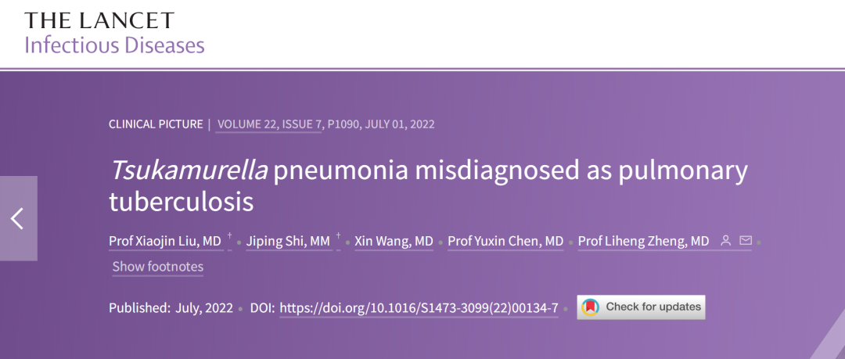Open the Volume 22, Issue 7 link
845x359 pixels.
click(268, 124)
